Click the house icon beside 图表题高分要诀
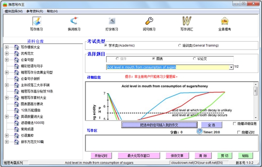 17,104
